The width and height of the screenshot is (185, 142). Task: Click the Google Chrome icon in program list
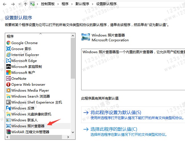click(8, 43)
